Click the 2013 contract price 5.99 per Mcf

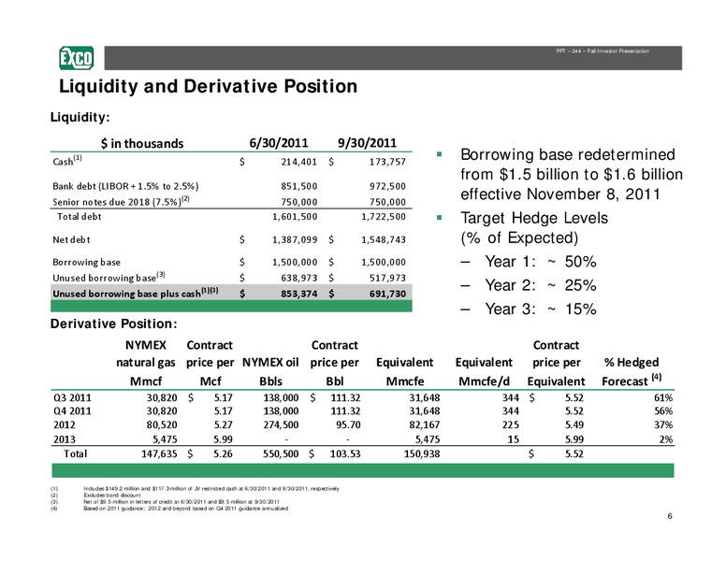[x=223, y=439]
